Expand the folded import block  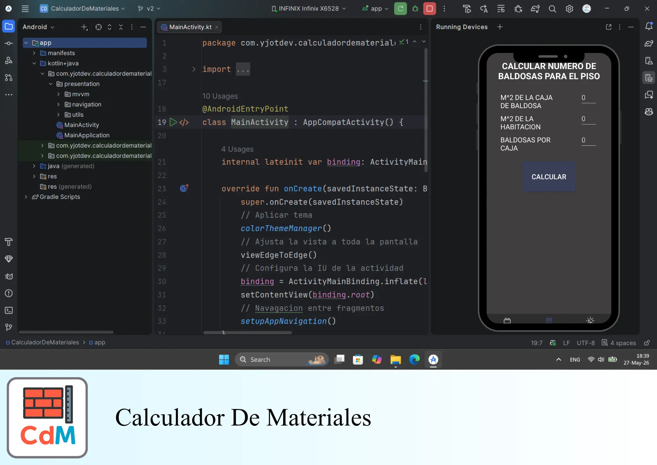(194, 69)
